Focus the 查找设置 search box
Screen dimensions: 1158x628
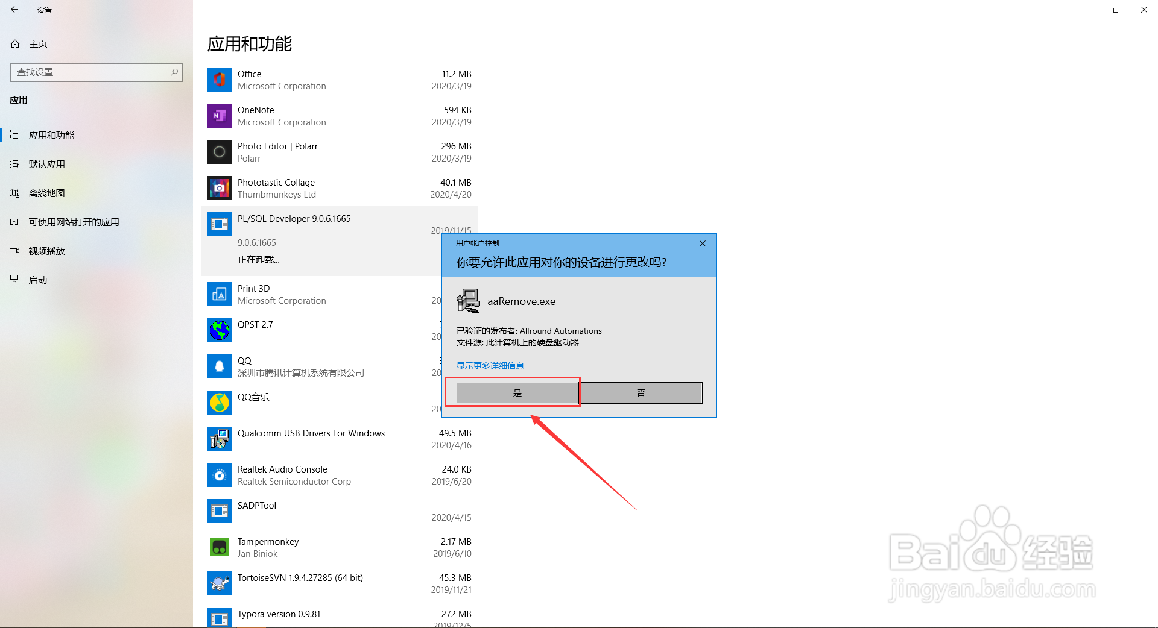coord(96,72)
